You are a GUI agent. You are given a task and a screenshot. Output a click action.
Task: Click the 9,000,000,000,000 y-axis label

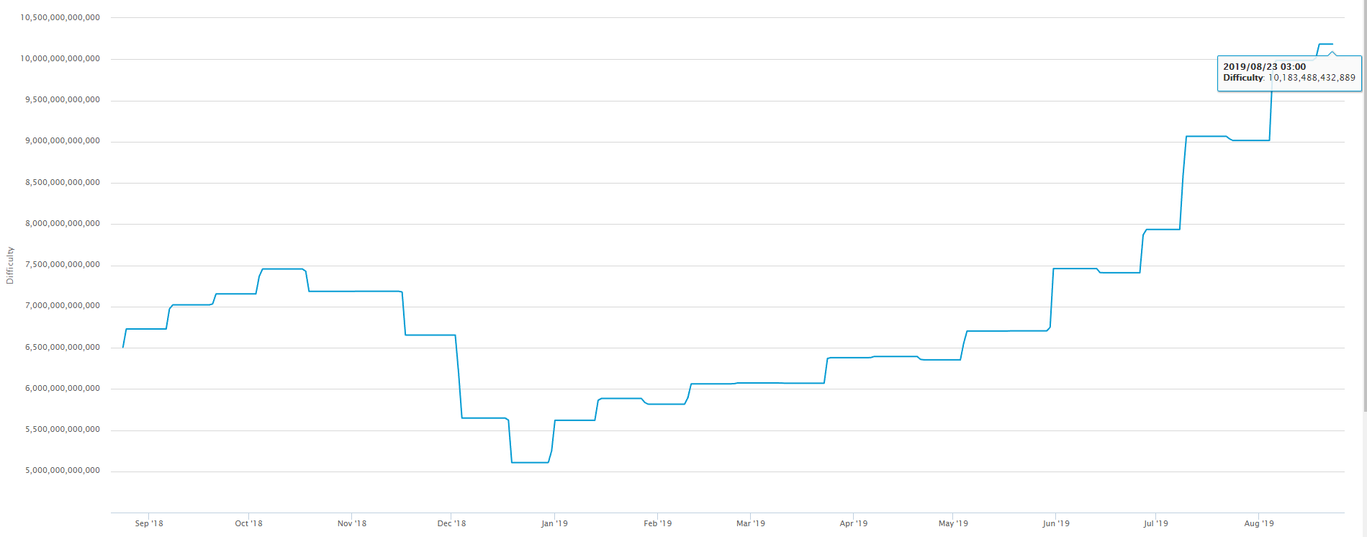(62, 140)
